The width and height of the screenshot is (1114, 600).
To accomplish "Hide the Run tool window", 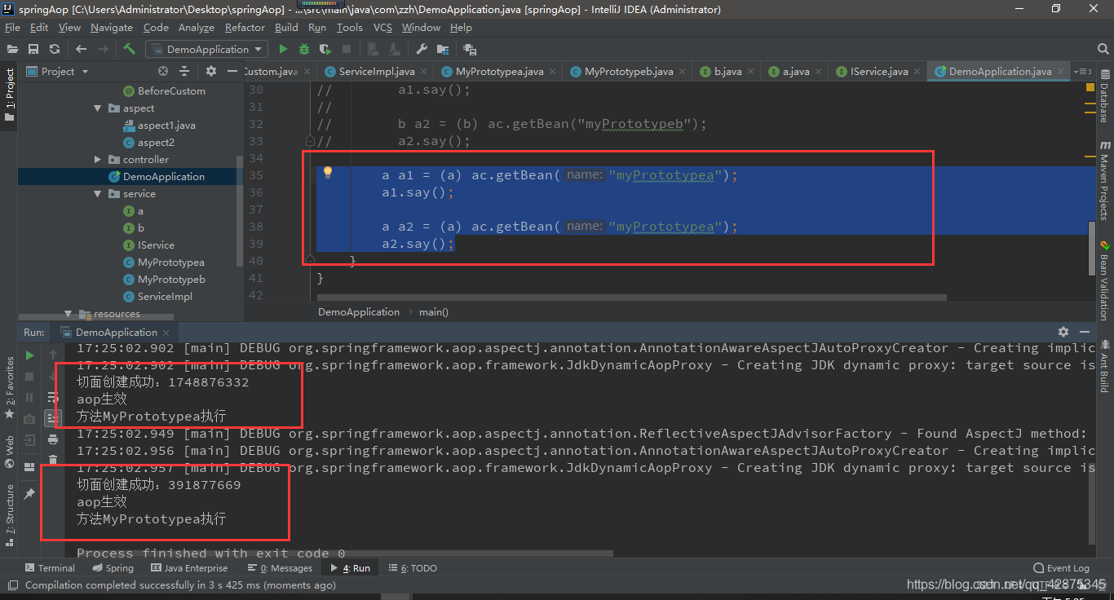I will pos(1085,333).
